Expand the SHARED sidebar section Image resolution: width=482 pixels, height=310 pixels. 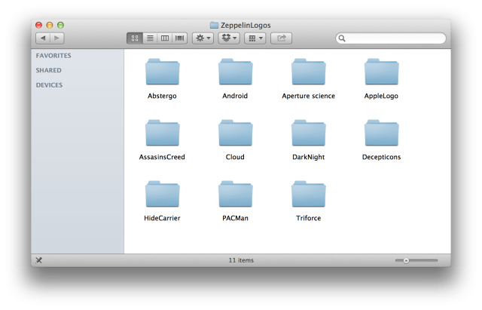point(48,70)
